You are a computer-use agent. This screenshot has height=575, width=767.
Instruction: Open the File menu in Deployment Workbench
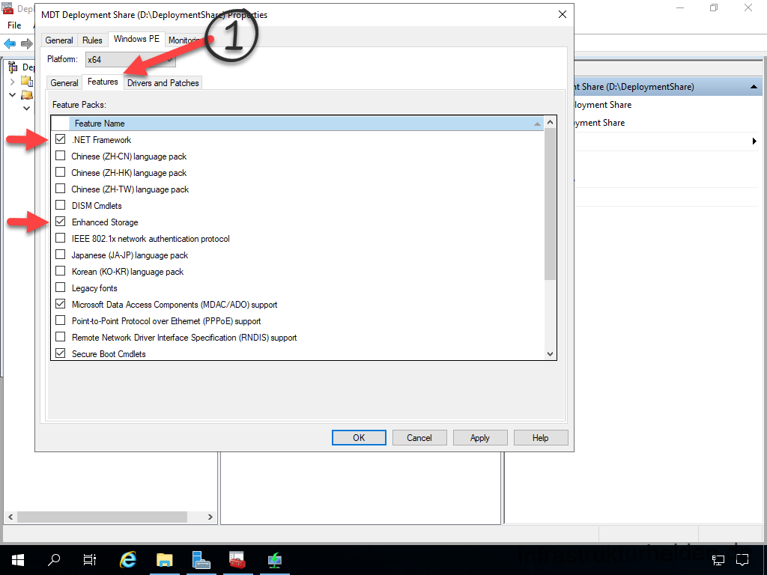tap(14, 25)
